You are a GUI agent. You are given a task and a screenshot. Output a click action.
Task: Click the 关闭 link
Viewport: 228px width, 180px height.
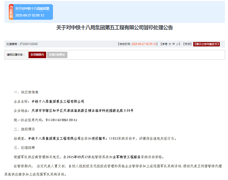(x=187, y=44)
